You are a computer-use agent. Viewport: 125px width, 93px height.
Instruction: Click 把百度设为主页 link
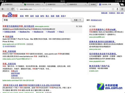pos(96,20)
